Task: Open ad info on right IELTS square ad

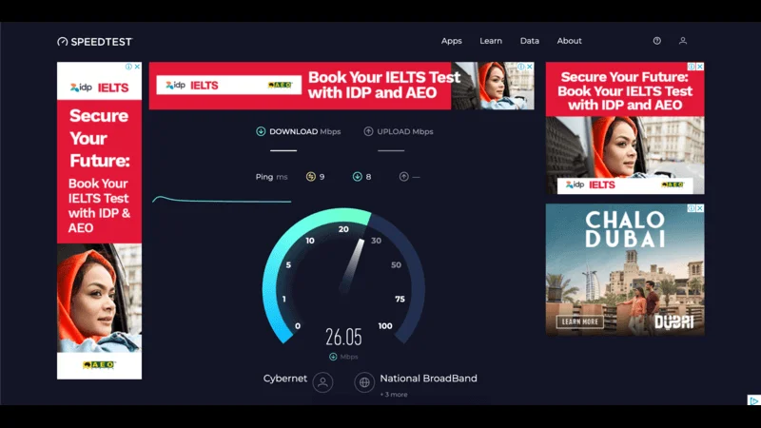Action: click(x=692, y=67)
